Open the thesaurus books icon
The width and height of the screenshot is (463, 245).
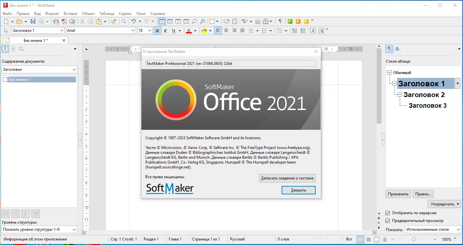[x=258, y=21]
